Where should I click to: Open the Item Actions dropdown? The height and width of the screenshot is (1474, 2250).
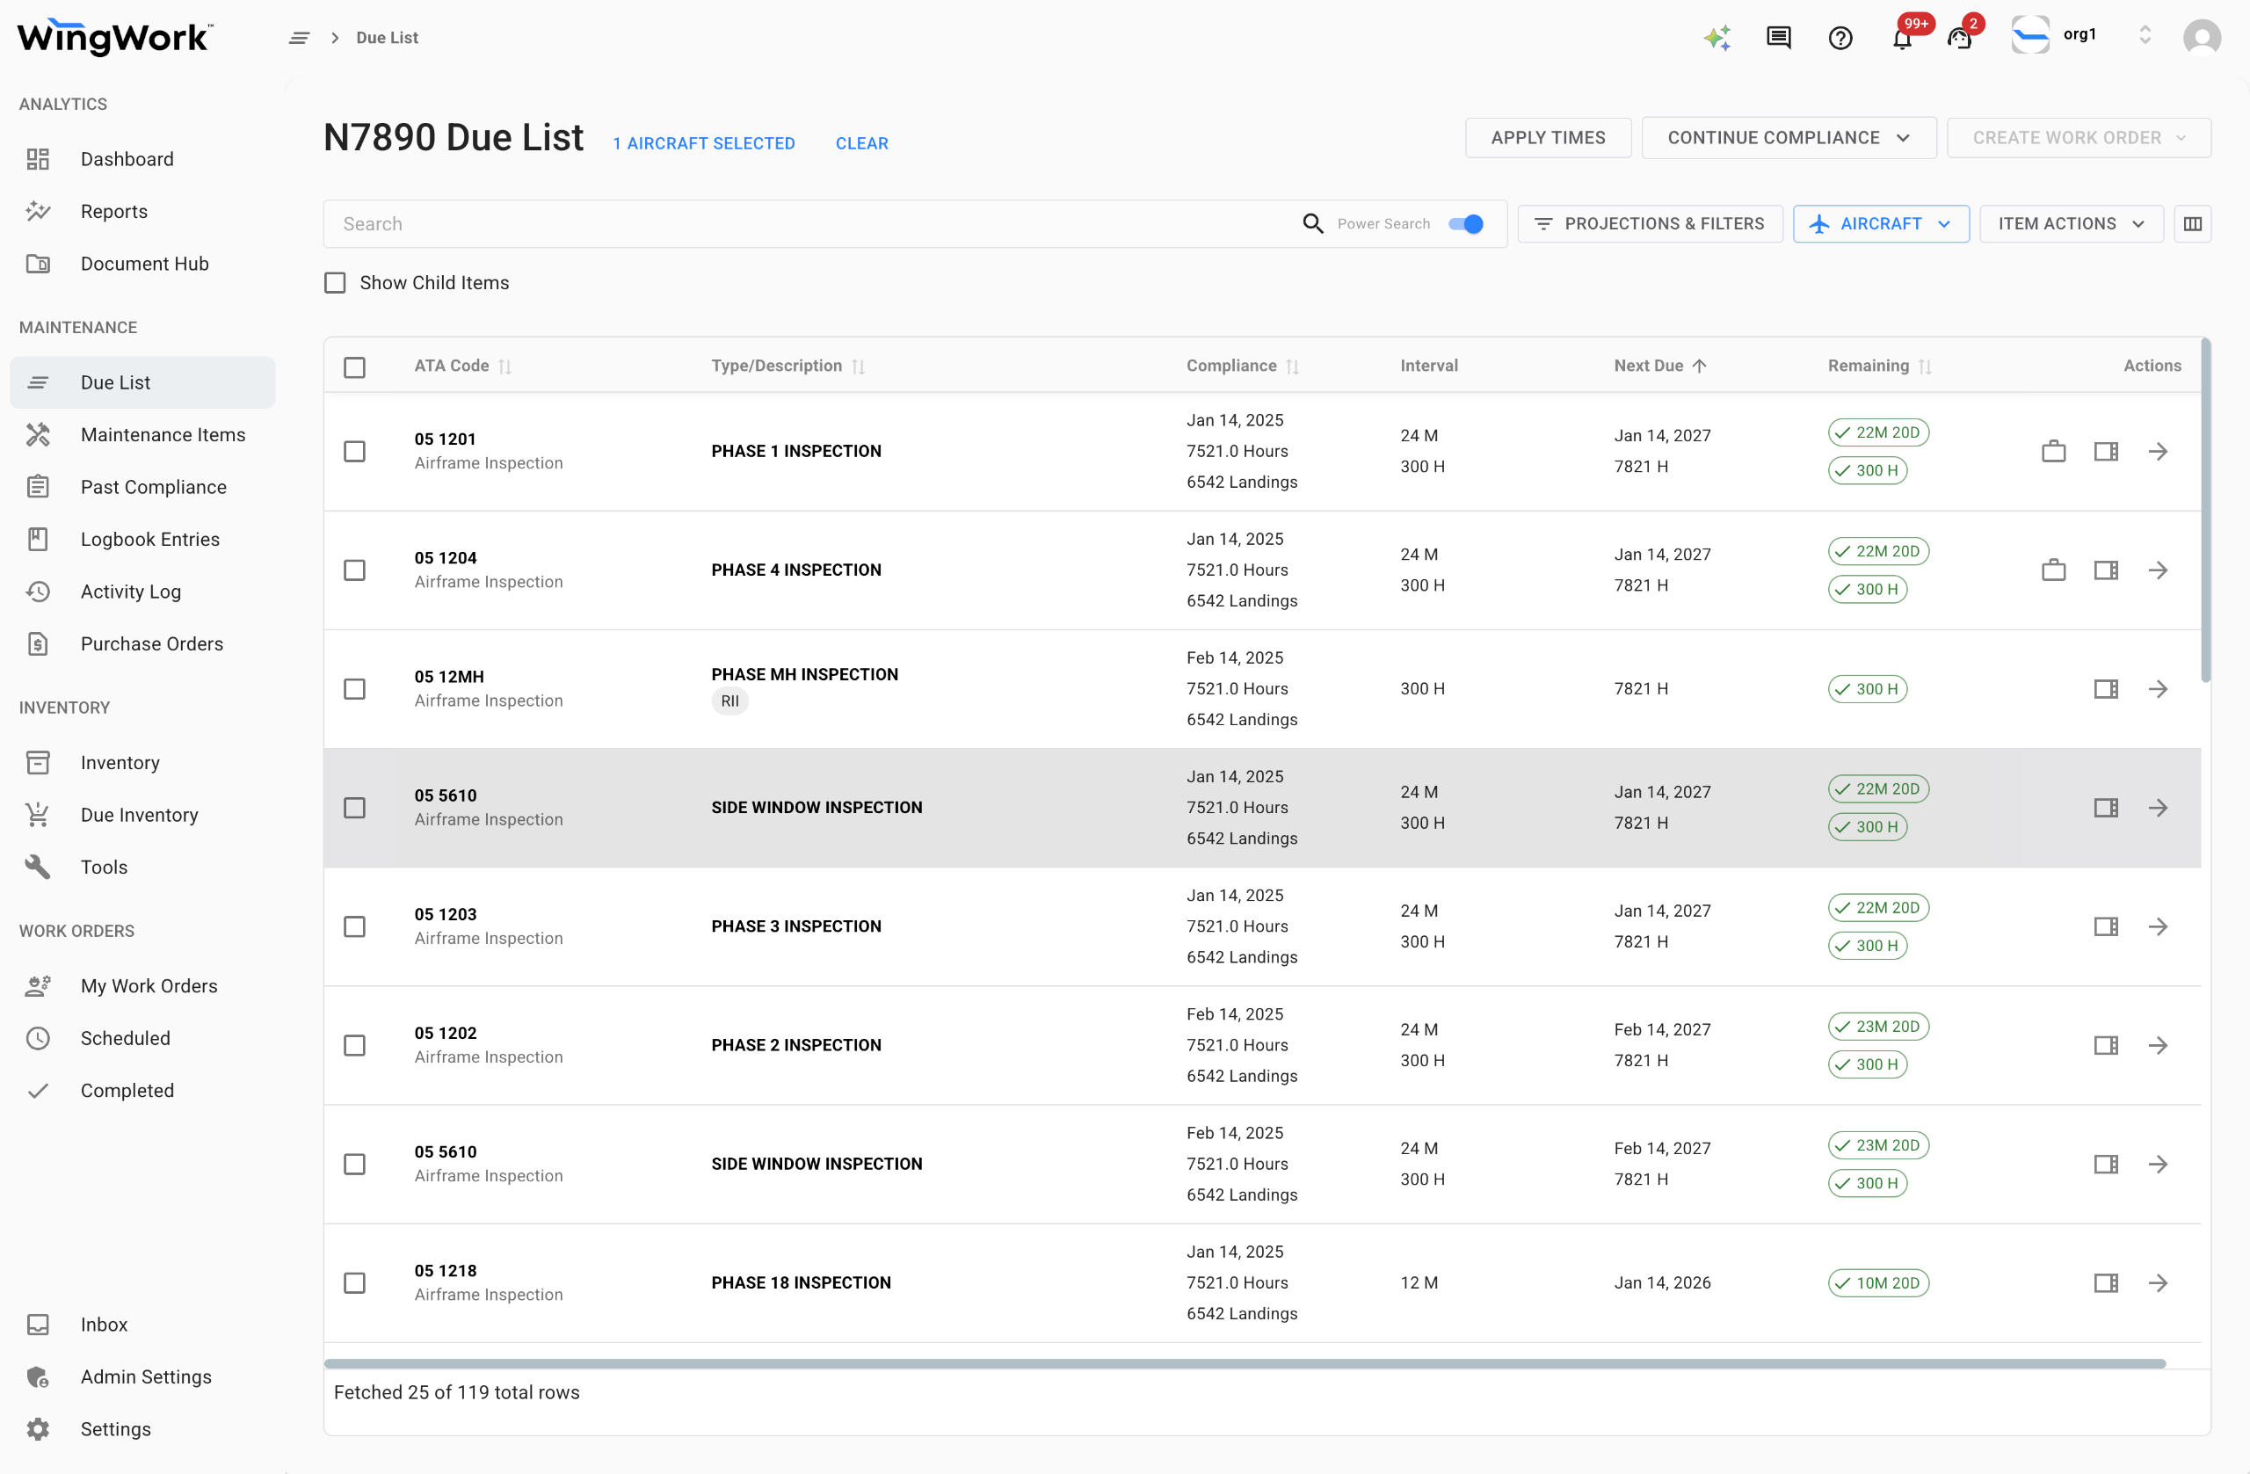[x=2071, y=224]
